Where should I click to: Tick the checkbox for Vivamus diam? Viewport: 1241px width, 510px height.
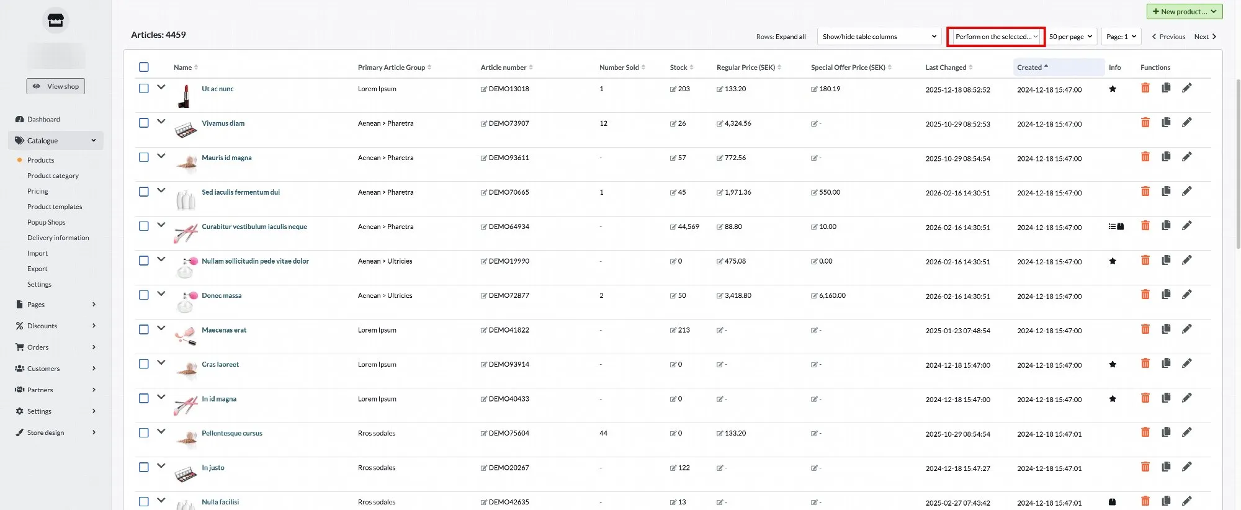(x=144, y=123)
